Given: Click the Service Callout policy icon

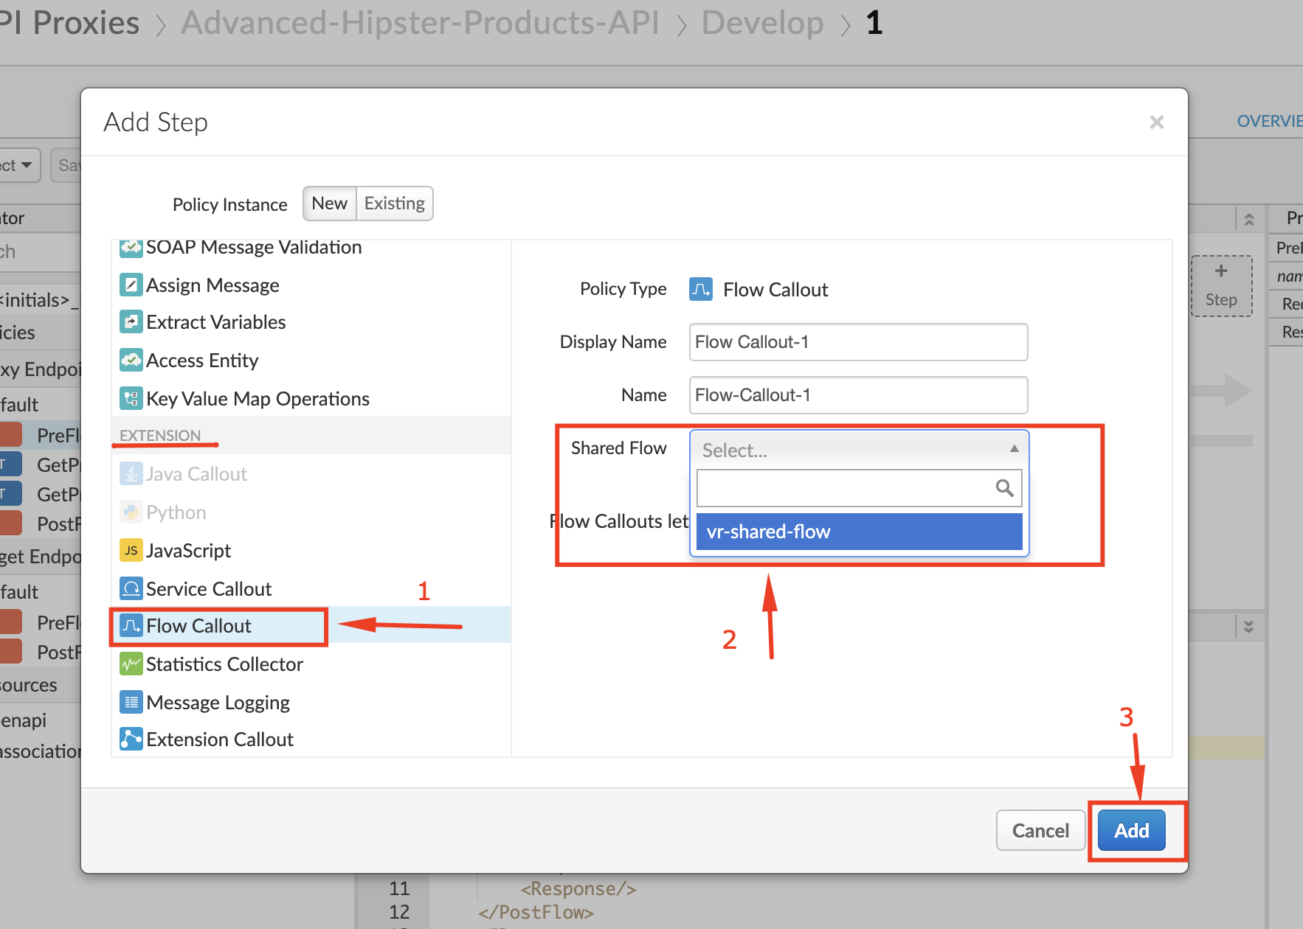Looking at the screenshot, I should click(131, 588).
